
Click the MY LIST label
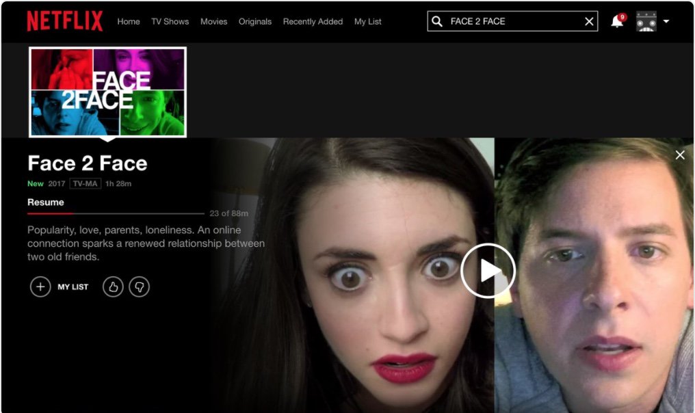73,287
